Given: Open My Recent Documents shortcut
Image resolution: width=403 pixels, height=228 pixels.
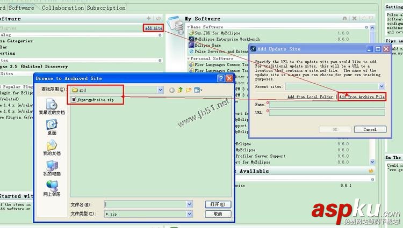Looking at the screenshot, I should tap(52, 106).
